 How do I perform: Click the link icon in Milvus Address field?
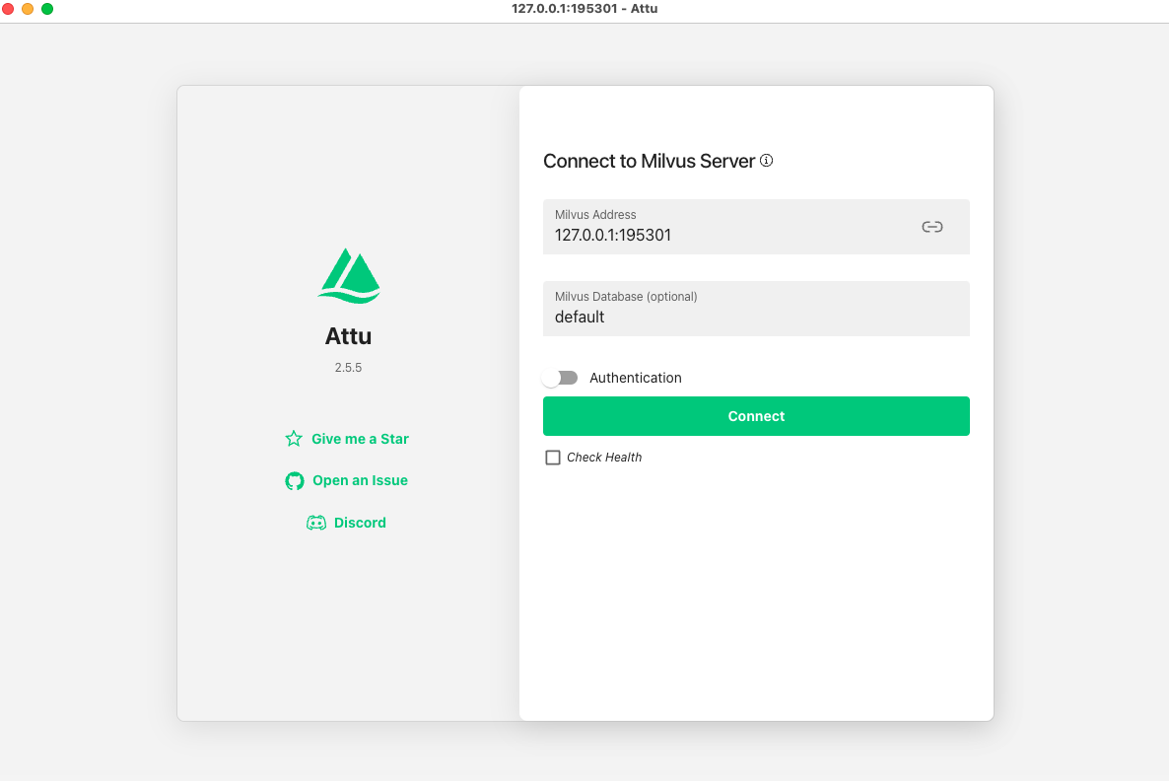[931, 227]
